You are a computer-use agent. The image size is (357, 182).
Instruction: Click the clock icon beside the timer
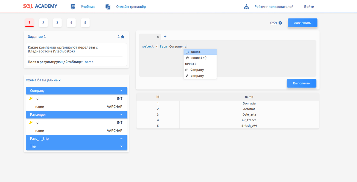(x=280, y=23)
